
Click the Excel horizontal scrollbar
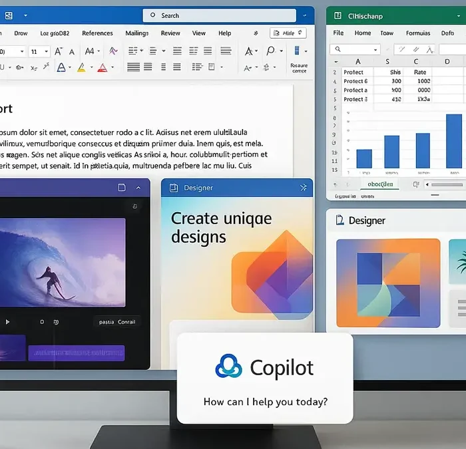tap(447, 185)
